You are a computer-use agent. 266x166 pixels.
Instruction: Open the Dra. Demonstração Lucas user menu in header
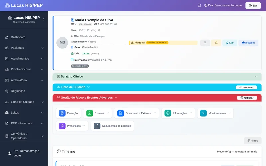pos(223,5)
